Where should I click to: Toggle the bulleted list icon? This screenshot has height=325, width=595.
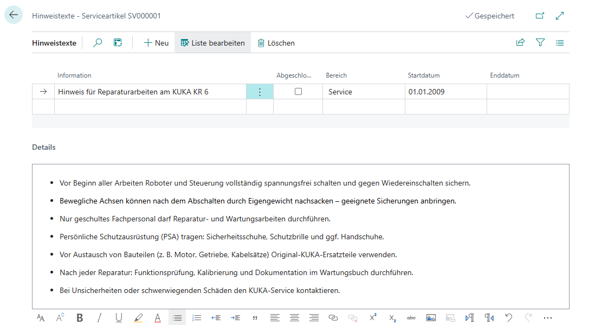click(x=177, y=318)
